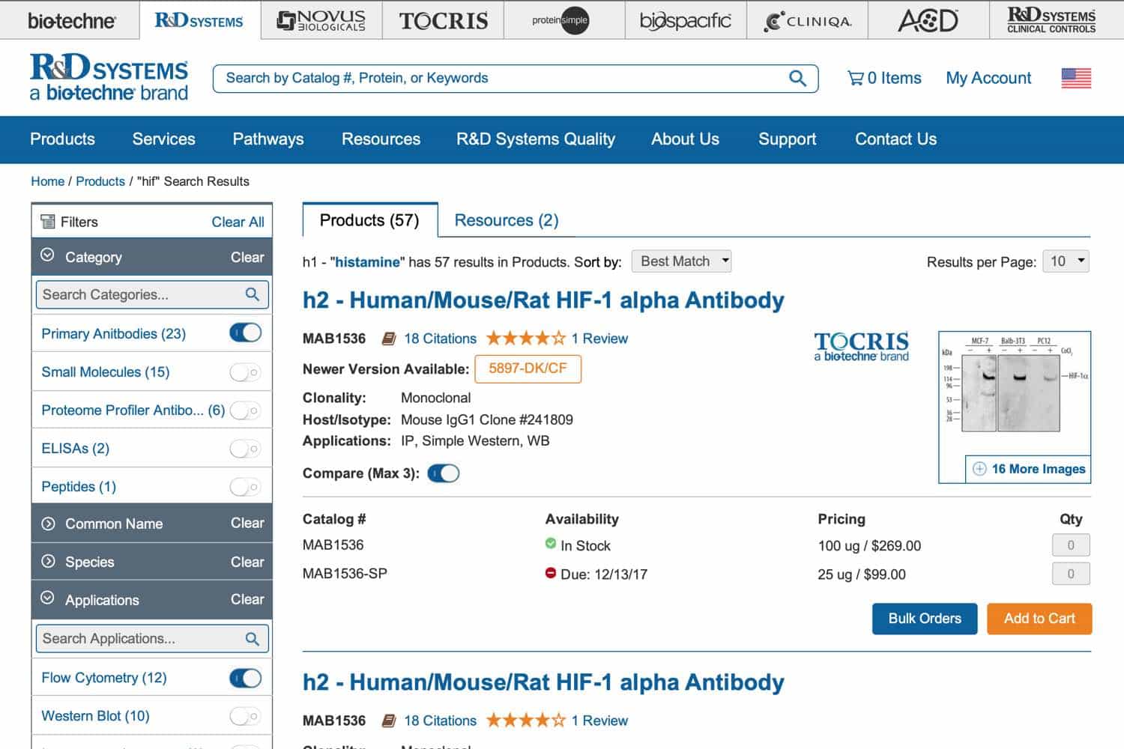Select the Products (57) tab
1124x749 pixels.
[369, 220]
